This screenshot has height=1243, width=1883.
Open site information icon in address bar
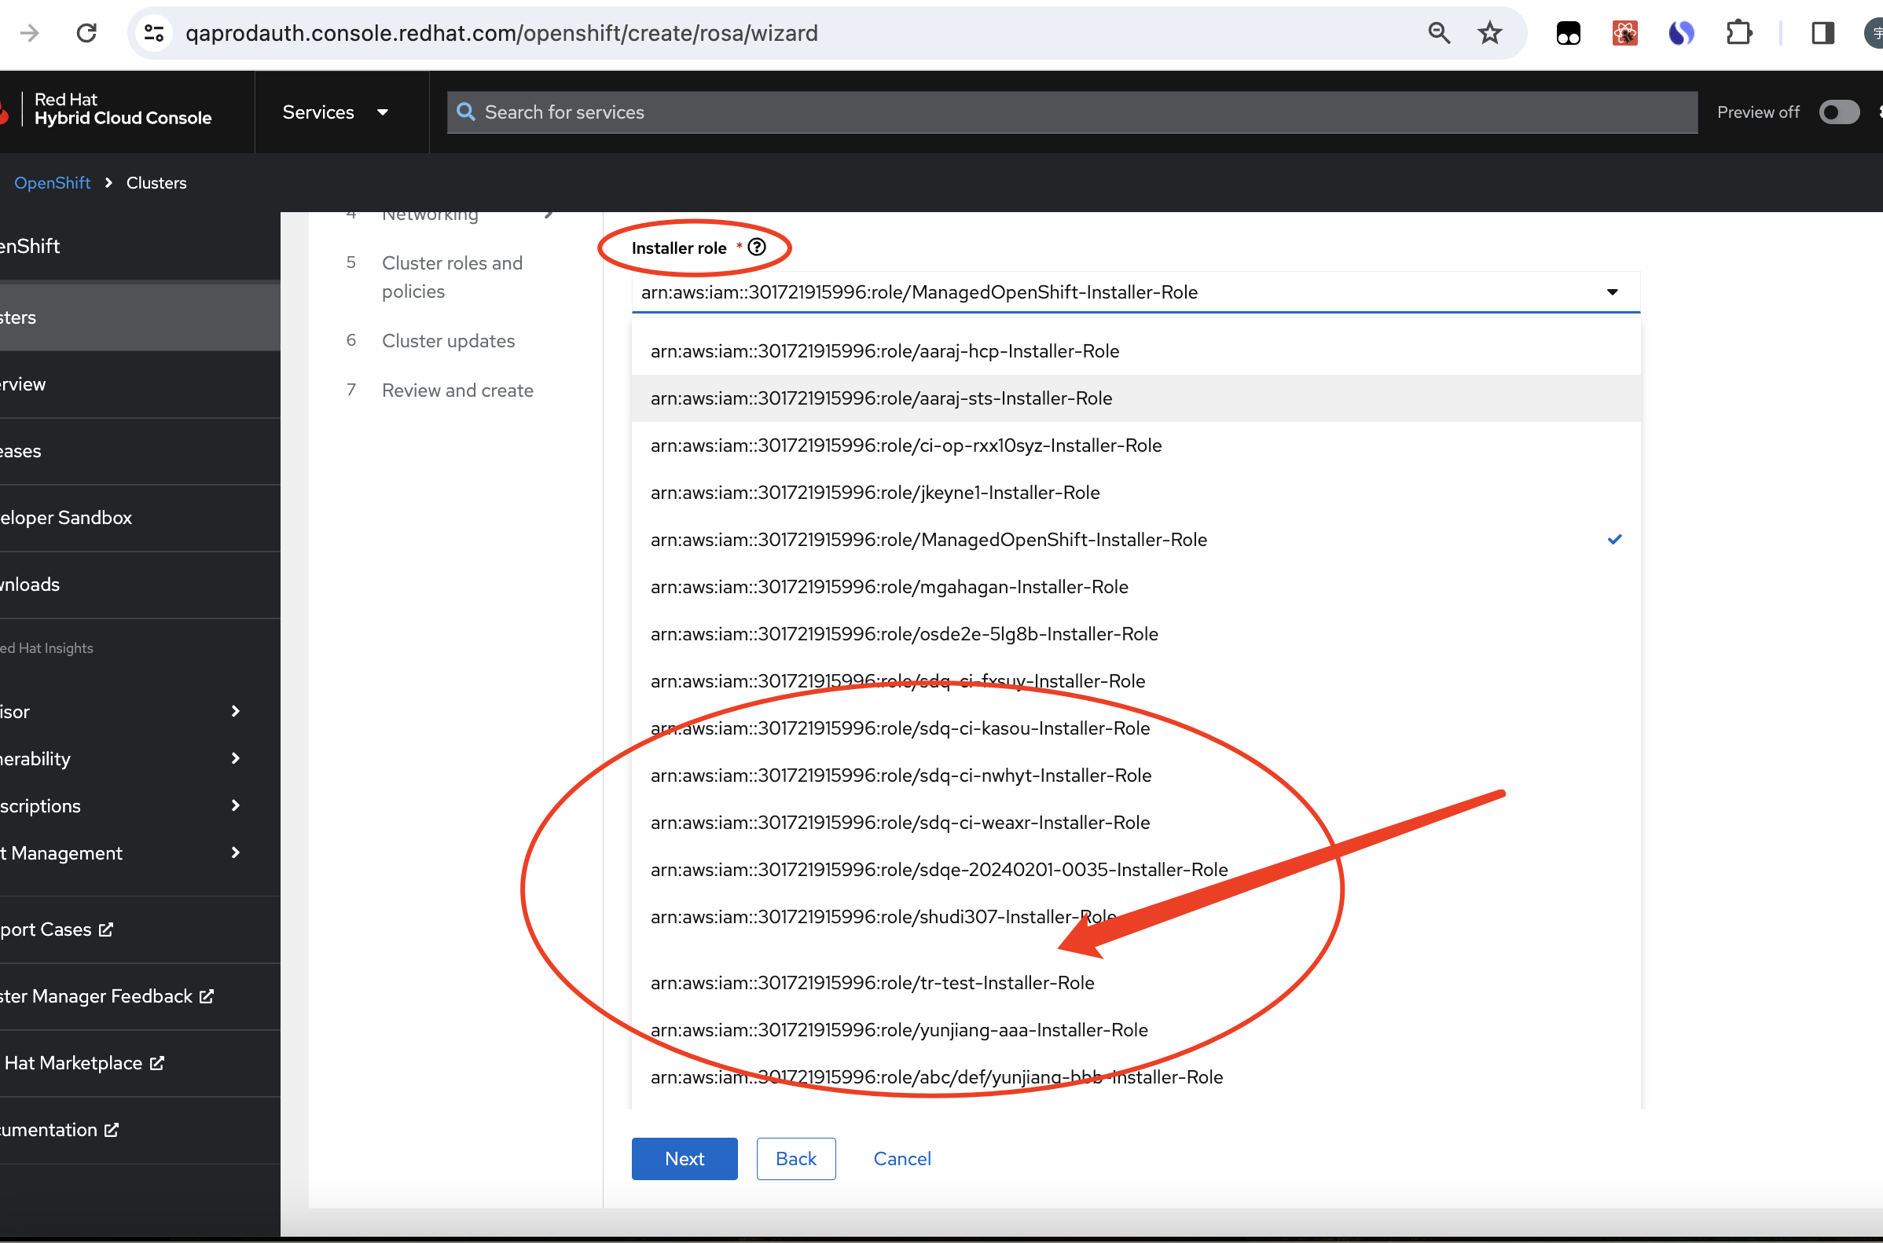154,32
